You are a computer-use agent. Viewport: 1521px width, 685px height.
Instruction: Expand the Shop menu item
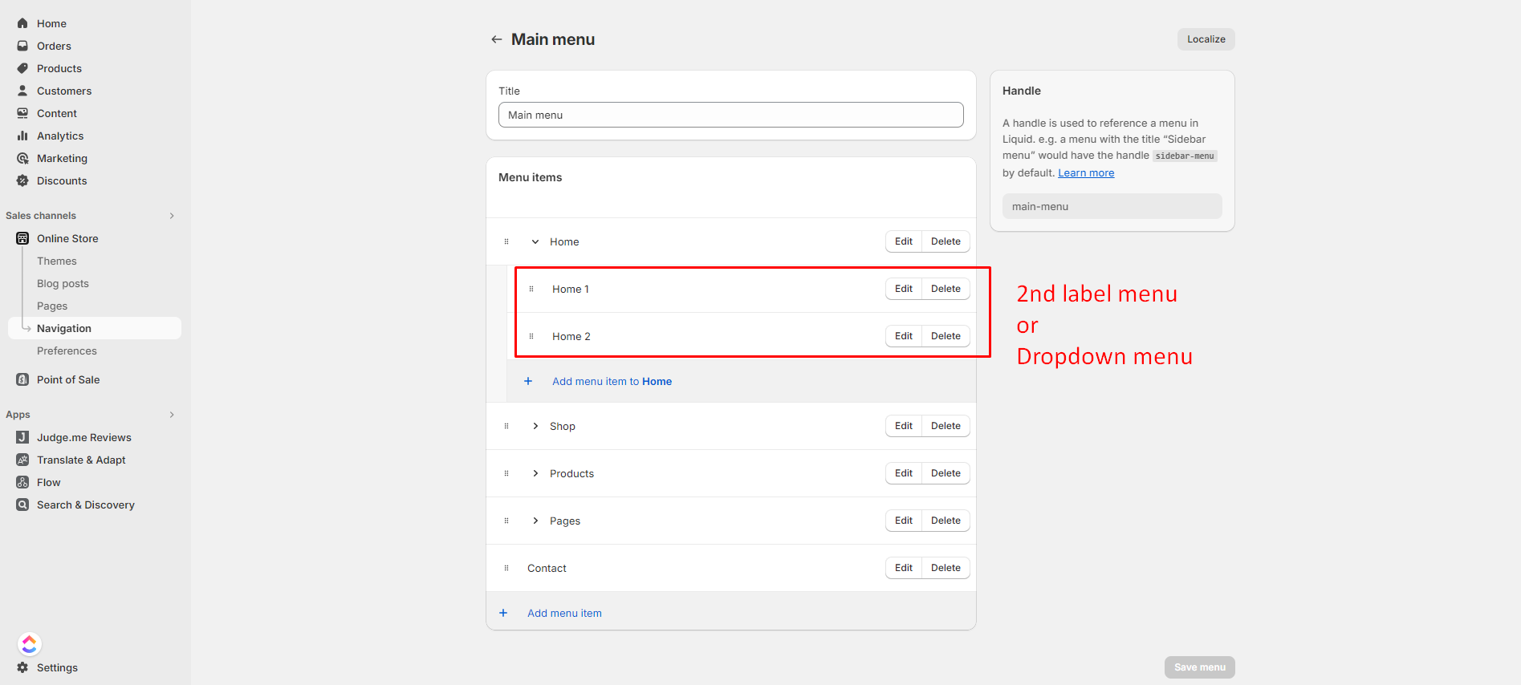pos(535,426)
